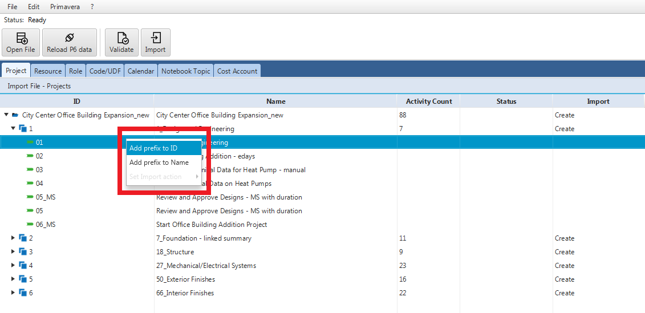Image resolution: width=645 pixels, height=313 pixels.
Task: Click the Reload P6 data icon
Action: pos(69,39)
